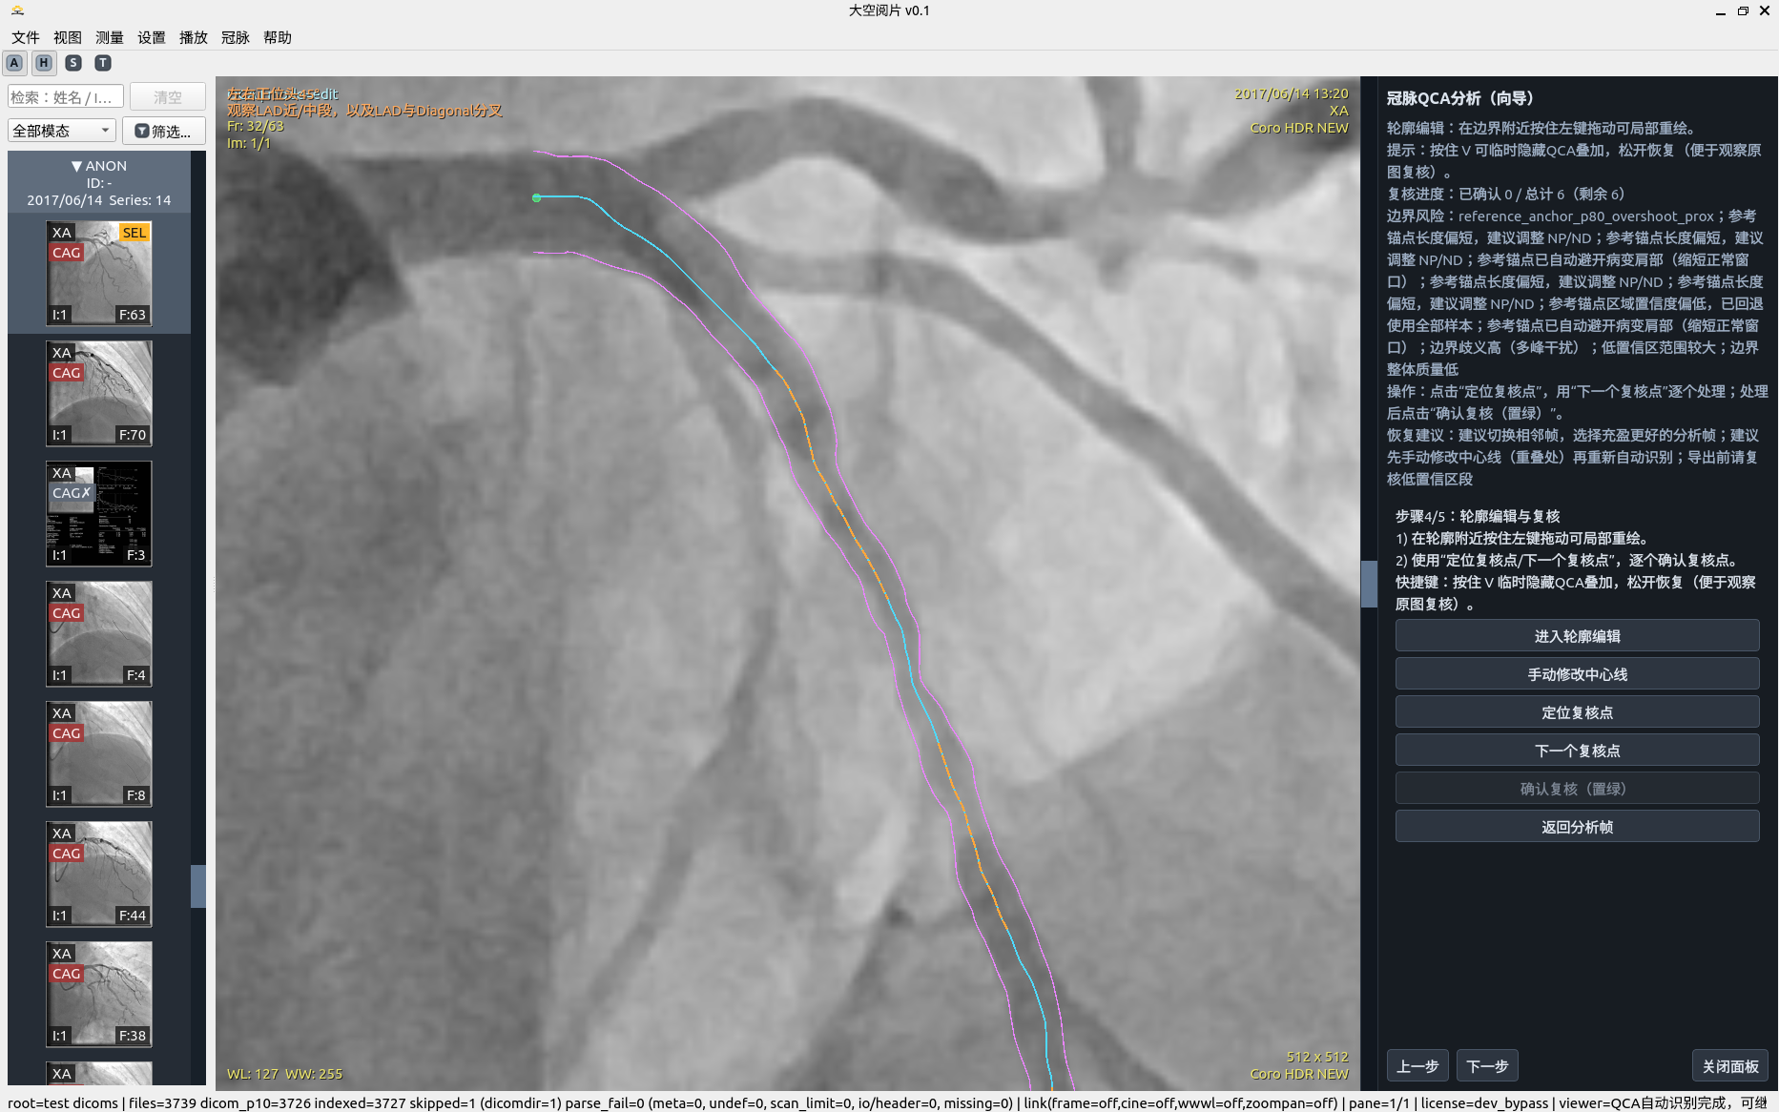Click the search field for patient name
Screen dimensions: 1779x1112
65,97
